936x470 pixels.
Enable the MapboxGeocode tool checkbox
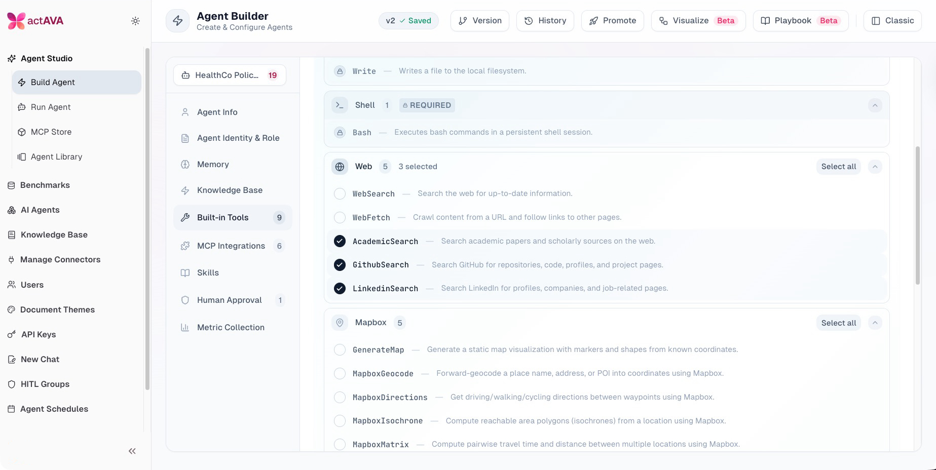pyautogui.click(x=340, y=373)
